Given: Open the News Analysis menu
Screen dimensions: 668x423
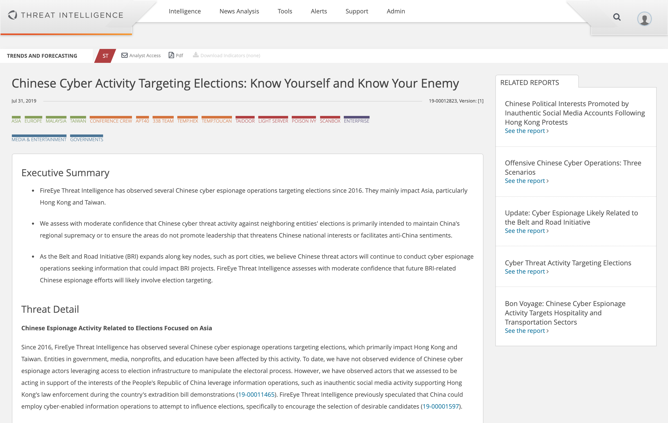Looking at the screenshot, I should pos(239,11).
